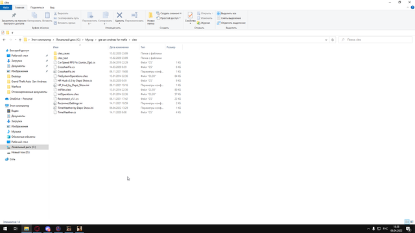Open the notification center icon
Image resolution: width=415 pixels, height=233 pixels.
(x=409, y=228)
